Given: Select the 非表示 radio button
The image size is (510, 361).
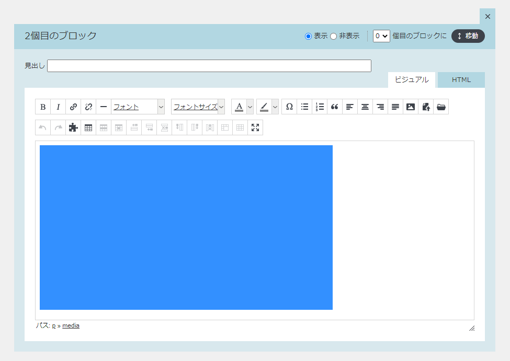Looking at the screenshot, I should [333, 36].
